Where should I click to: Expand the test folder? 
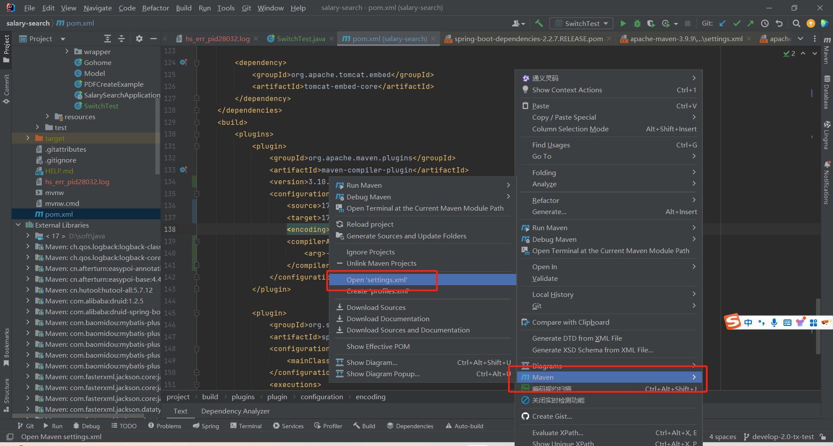[x=37, y=127]
